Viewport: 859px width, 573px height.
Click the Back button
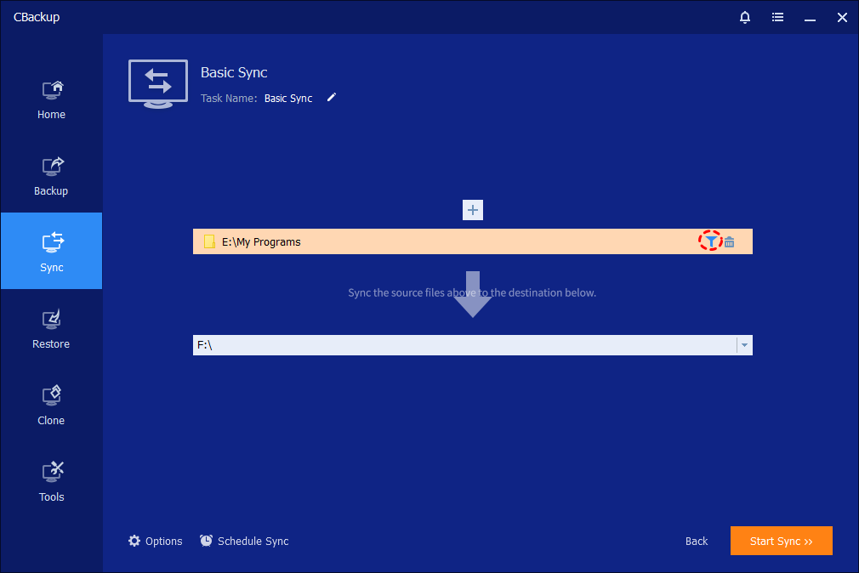tap(697, 542)
